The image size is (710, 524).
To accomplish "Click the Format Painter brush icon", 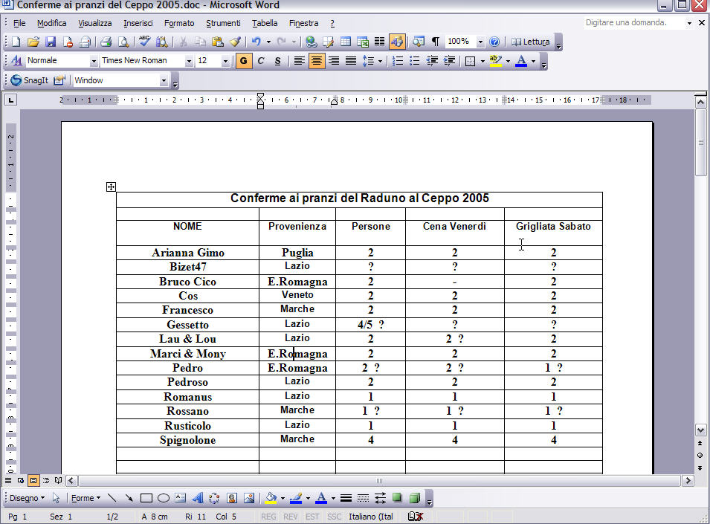I will click(x=235, y=42).
